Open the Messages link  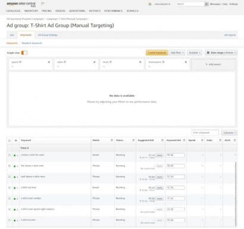(x=215, y=4)
